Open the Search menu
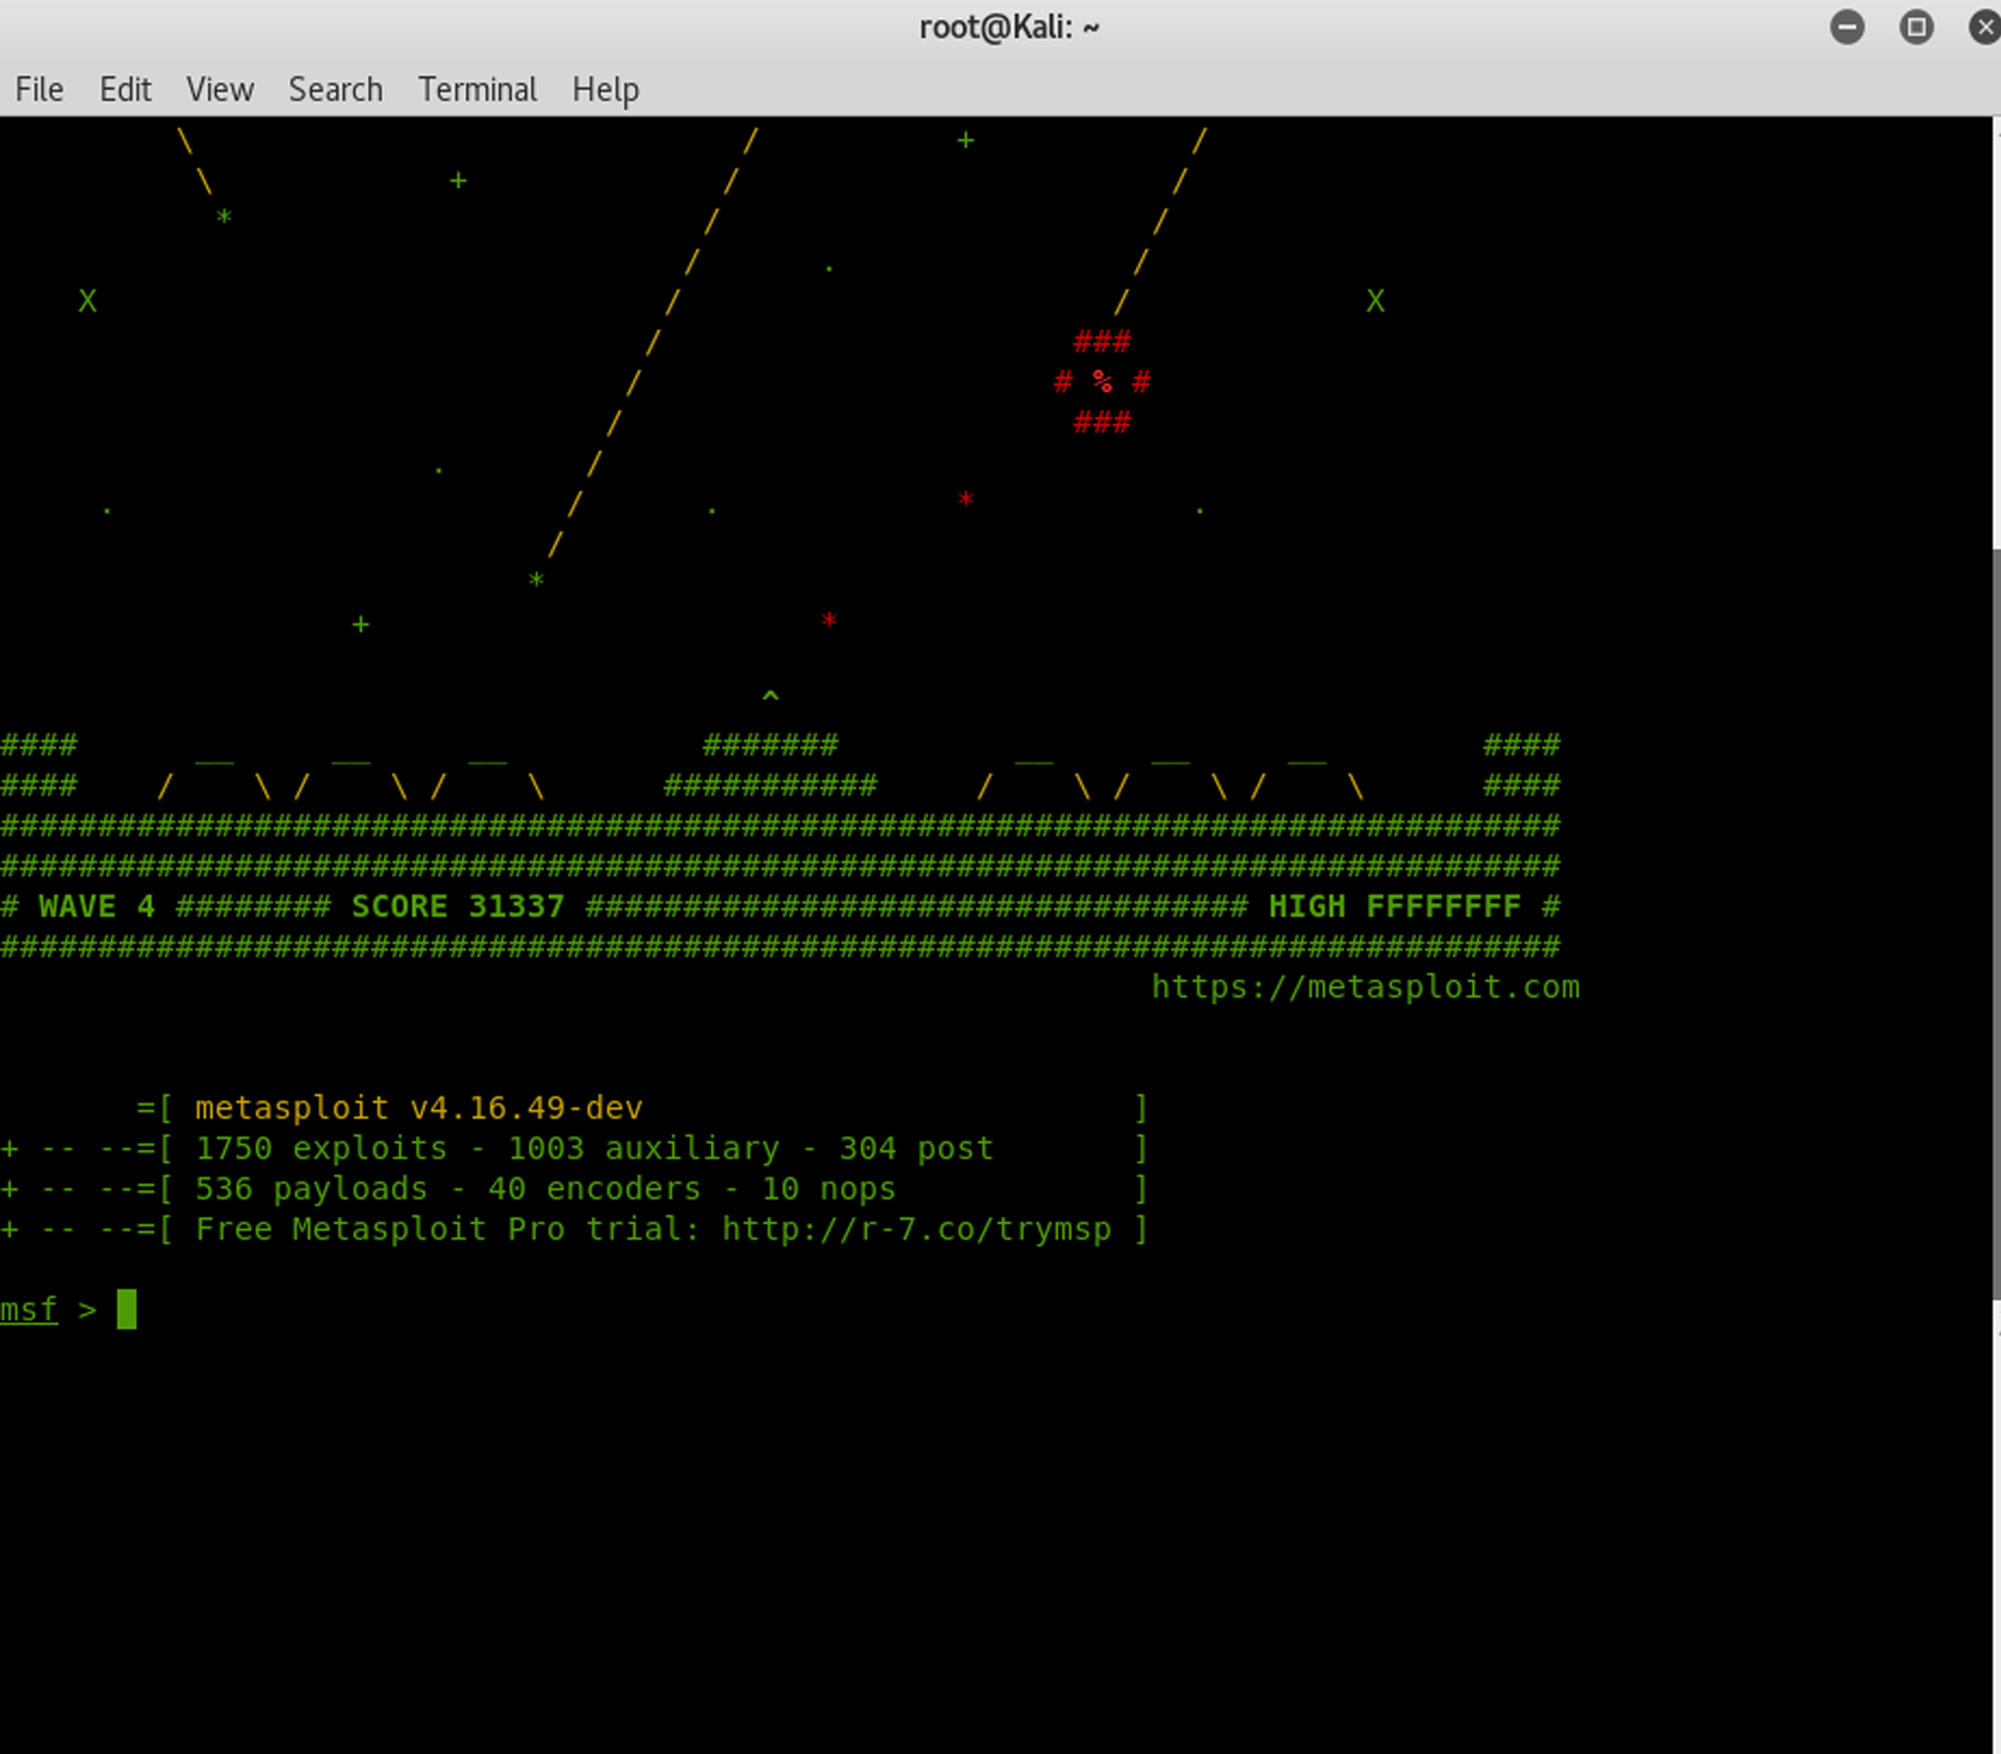2001x1754 pixels. 336,90
